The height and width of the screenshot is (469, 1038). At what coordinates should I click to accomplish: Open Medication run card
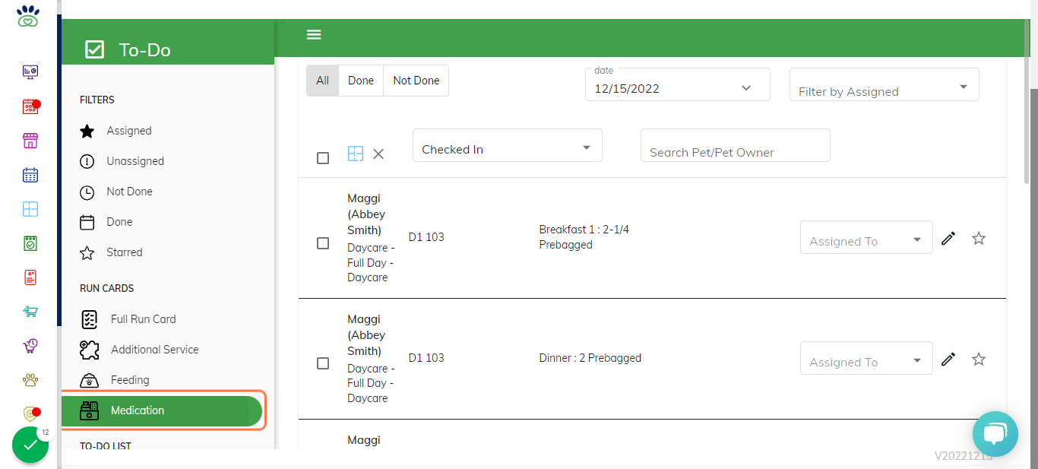(x=162, y=410)
